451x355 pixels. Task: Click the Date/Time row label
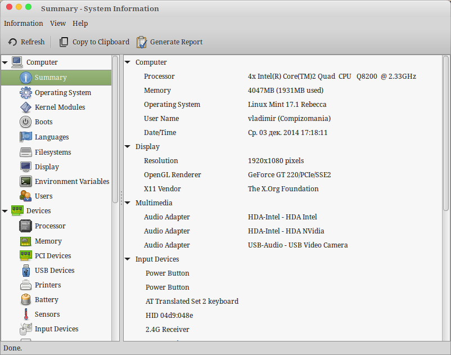[x=160, y=133]
